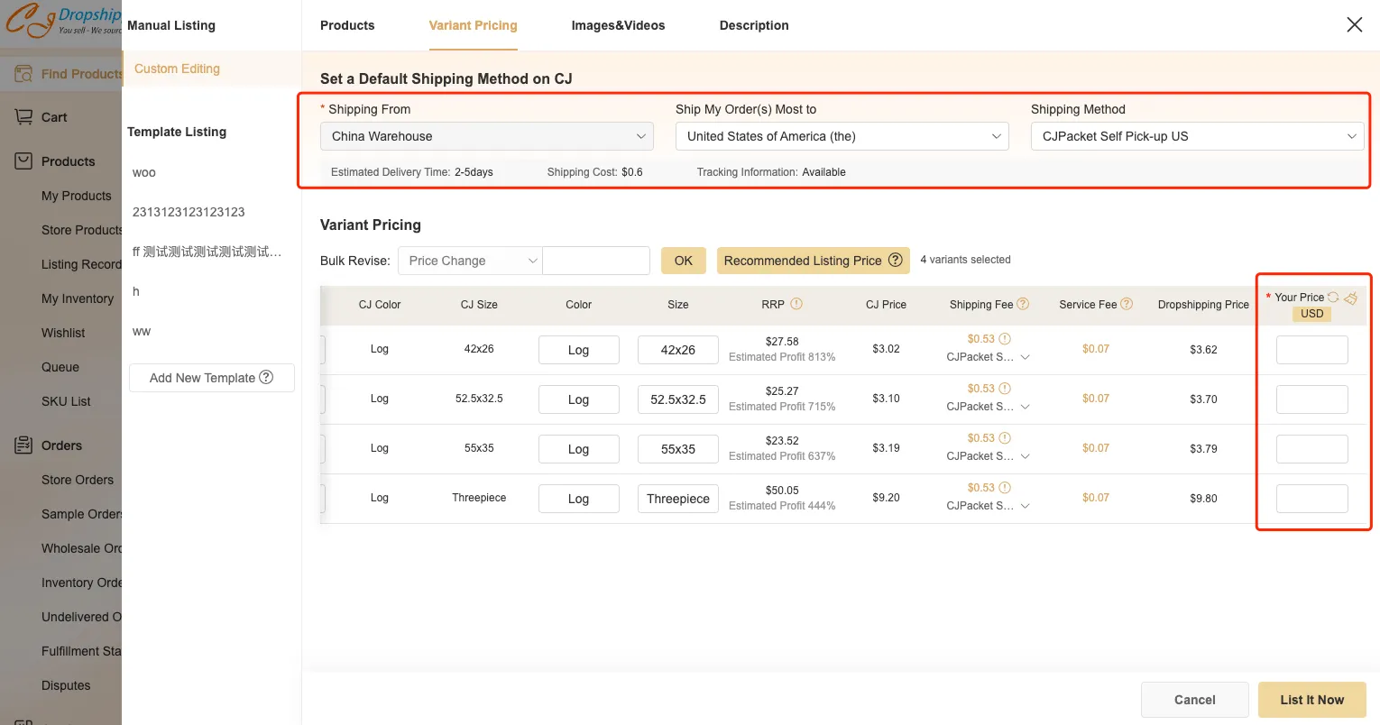Image resolution: width=1380 pixels, height=725 pixels.
Task: Select the 'woo' listing template
Action: [144, 172]
